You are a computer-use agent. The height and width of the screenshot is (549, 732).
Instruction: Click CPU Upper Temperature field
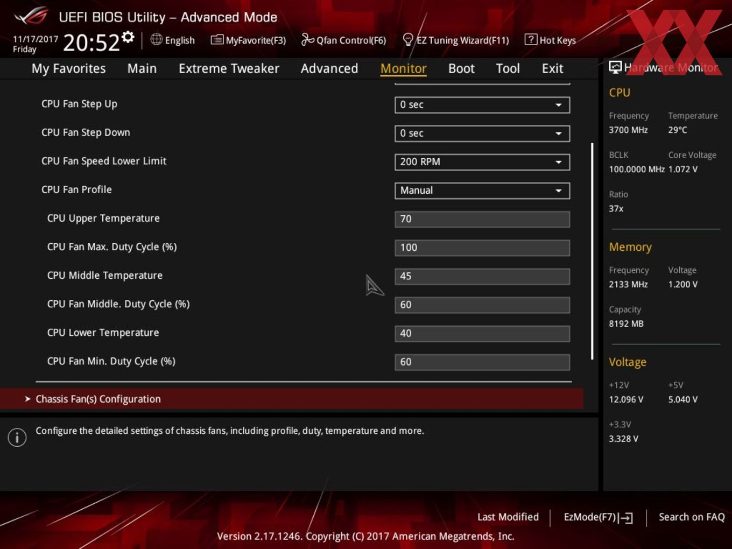pos(482,219)
